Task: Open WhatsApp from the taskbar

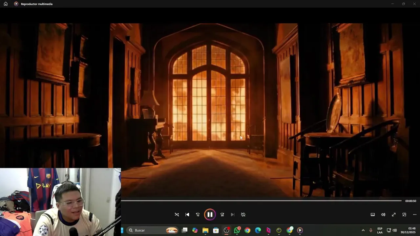Action: coord(237,230)
